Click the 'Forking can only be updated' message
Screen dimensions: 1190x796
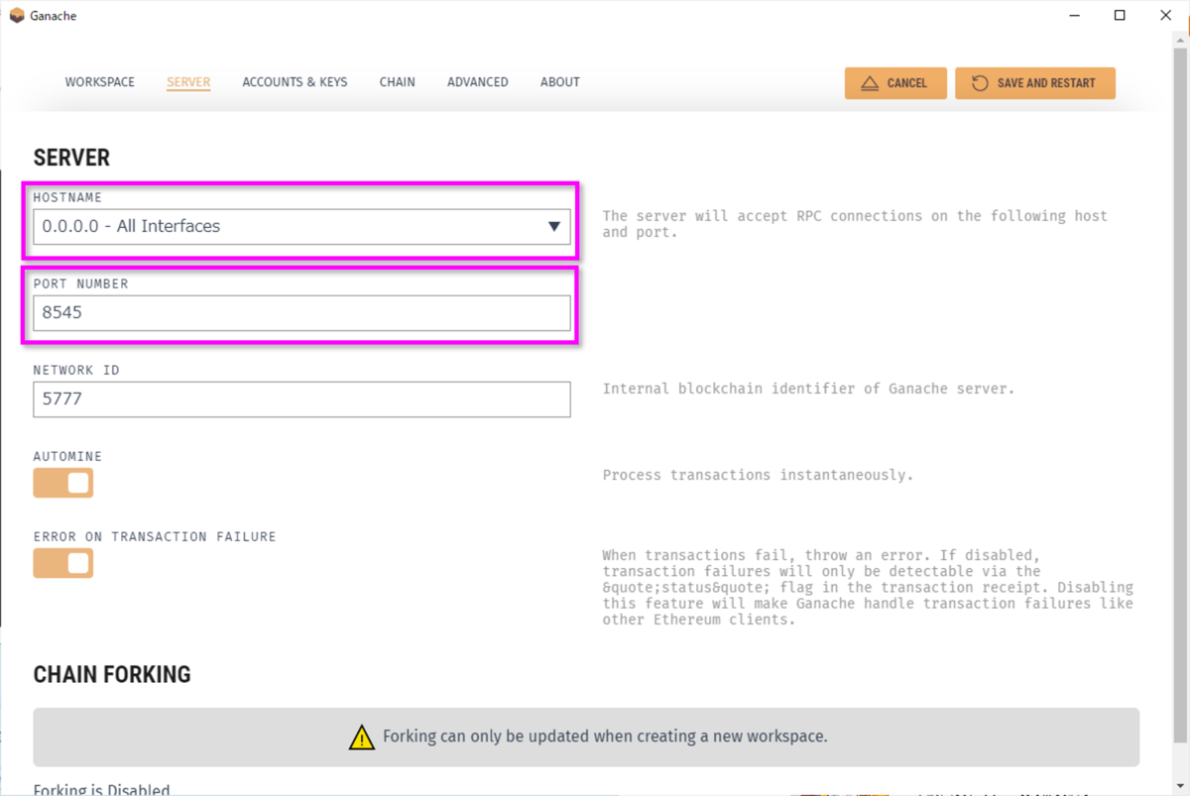coord(605,737)
